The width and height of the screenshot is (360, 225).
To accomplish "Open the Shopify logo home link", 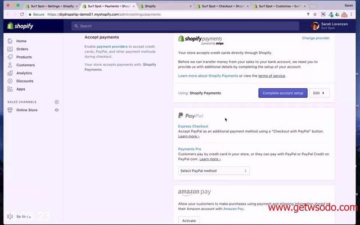I will (x=20, y=26).
